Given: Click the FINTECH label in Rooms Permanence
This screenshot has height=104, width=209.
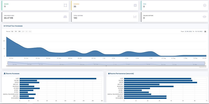Looking at the screenshot, I should (121, 88).
